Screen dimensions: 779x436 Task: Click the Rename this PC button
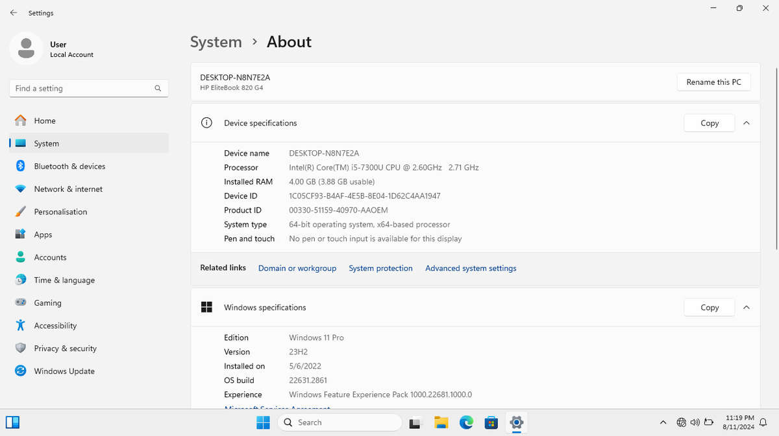pyautogui.click(x=713, y=82)
